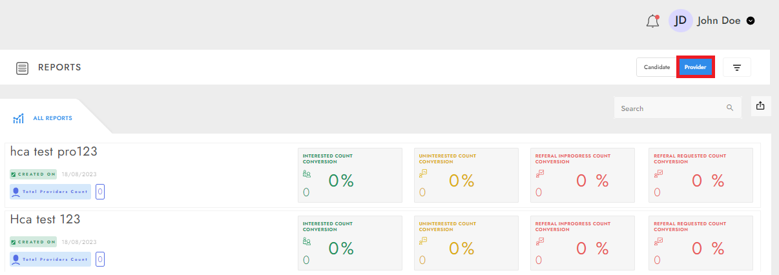Click Interested Count Conversion card of first report
The image size is (779, 275).
(350, 175)
